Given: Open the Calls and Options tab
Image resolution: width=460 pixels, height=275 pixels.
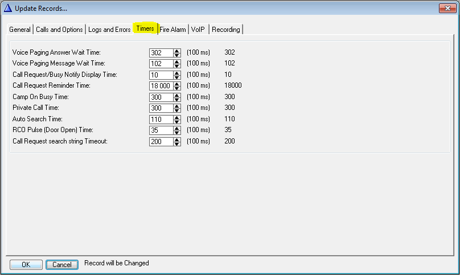Looking at the screenshot, I should point(59,30).
